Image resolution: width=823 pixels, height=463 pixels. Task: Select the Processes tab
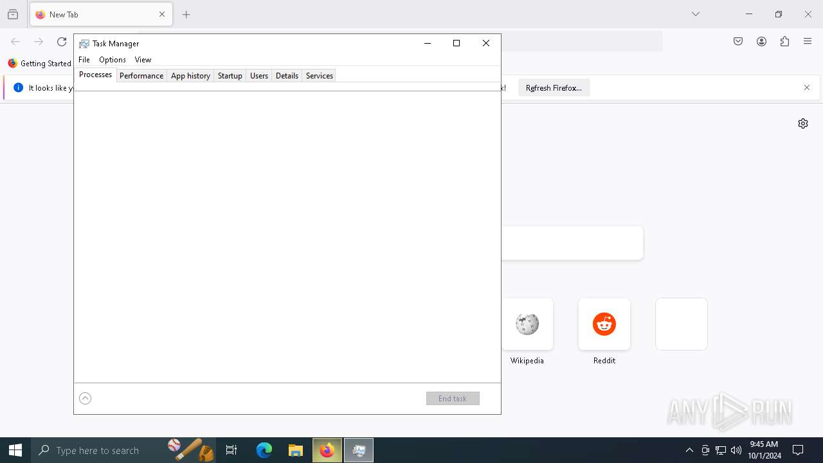[x=95, y=75]
